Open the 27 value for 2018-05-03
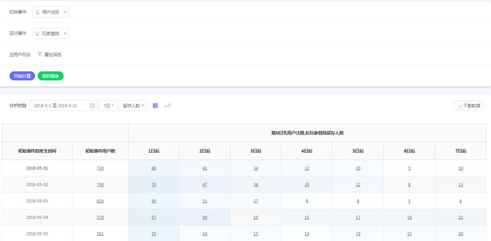The height and width of the screenshot is (241, 491). [256, 201]
